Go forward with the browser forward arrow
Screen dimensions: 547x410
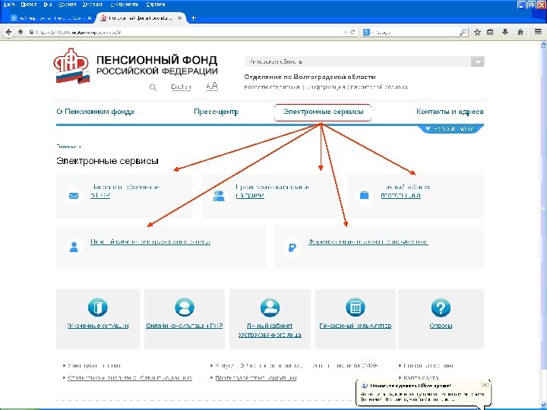[21, 32]
